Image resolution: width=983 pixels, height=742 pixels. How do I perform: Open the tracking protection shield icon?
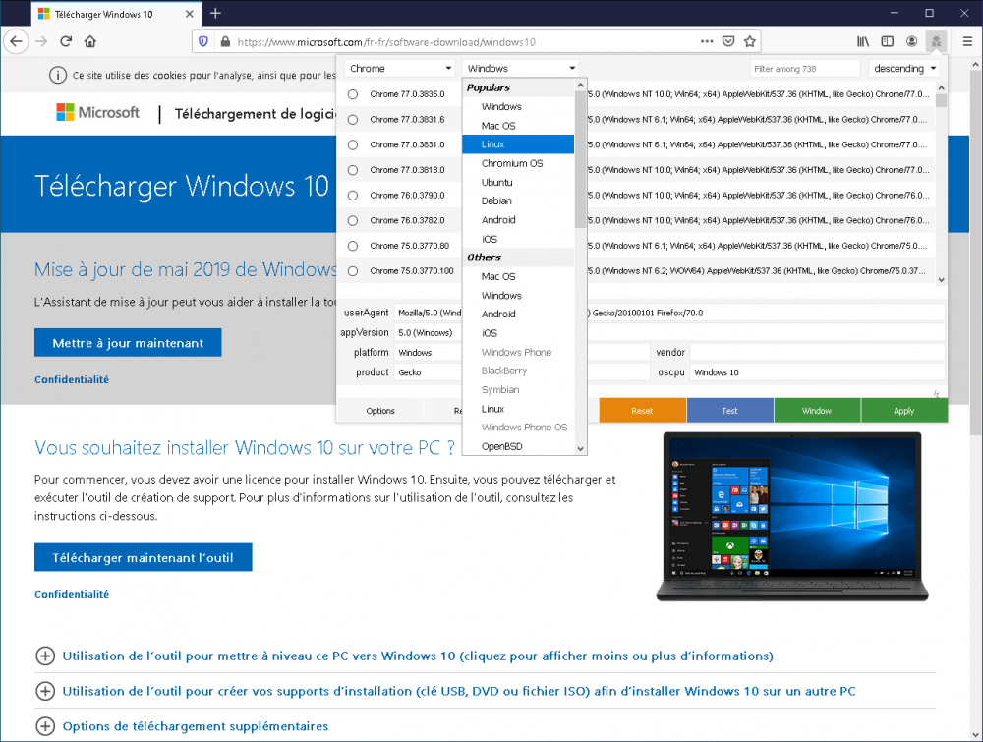(203, 42)
